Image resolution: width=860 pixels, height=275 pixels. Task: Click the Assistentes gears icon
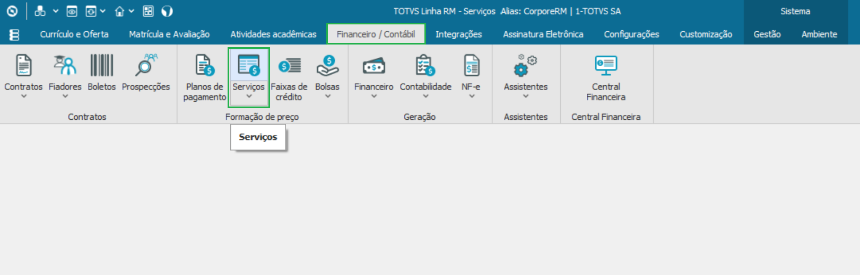click(x=526, y=65)
